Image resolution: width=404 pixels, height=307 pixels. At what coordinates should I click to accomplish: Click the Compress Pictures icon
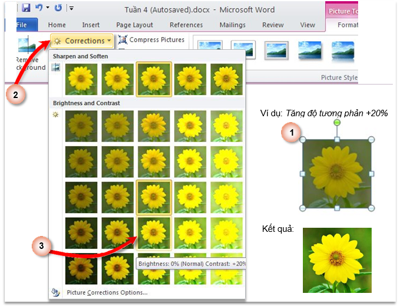[123, 40]
